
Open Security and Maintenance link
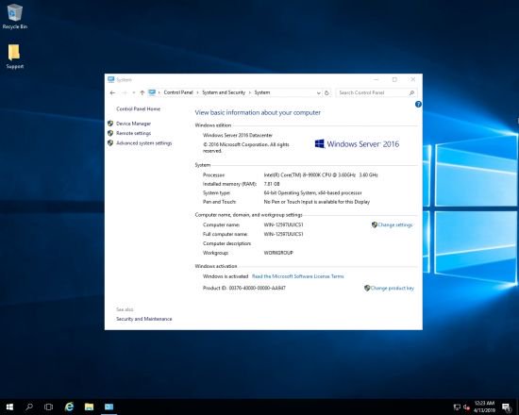click(144, 319)
